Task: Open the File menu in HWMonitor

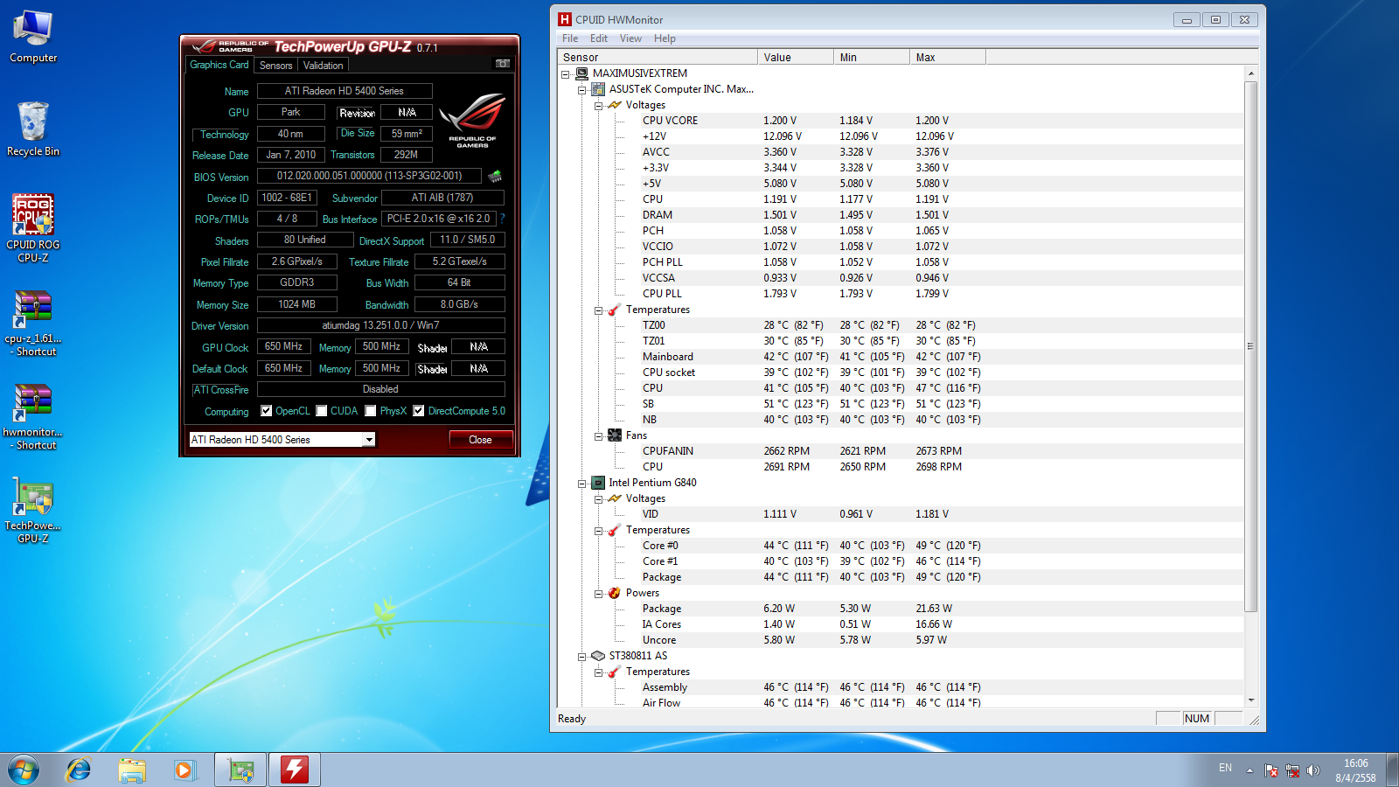Action: click(x=570, y=38)
